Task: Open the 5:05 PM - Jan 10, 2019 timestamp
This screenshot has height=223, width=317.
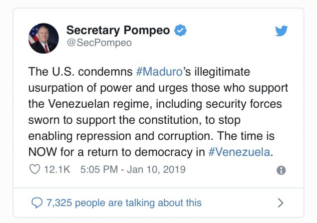Action: (x=133, y=170)
